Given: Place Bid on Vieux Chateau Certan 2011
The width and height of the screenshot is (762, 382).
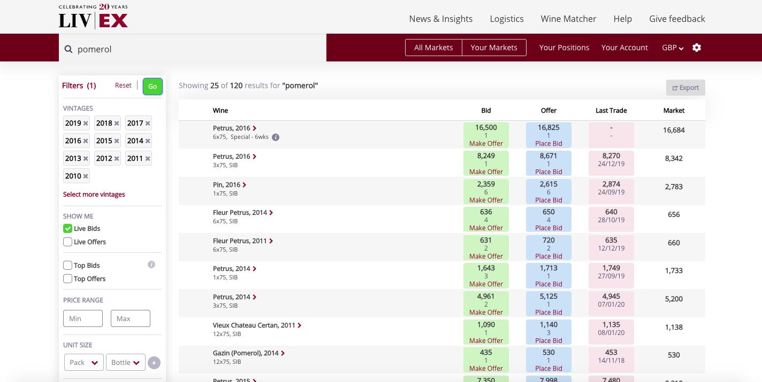Looking at the screenshot, I should pos(548,341).
